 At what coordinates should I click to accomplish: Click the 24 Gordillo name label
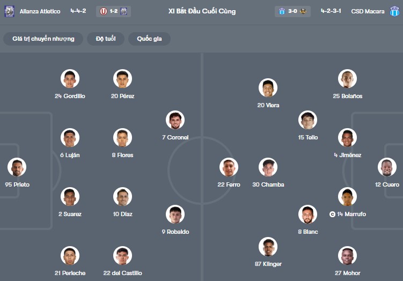[70, 96]
